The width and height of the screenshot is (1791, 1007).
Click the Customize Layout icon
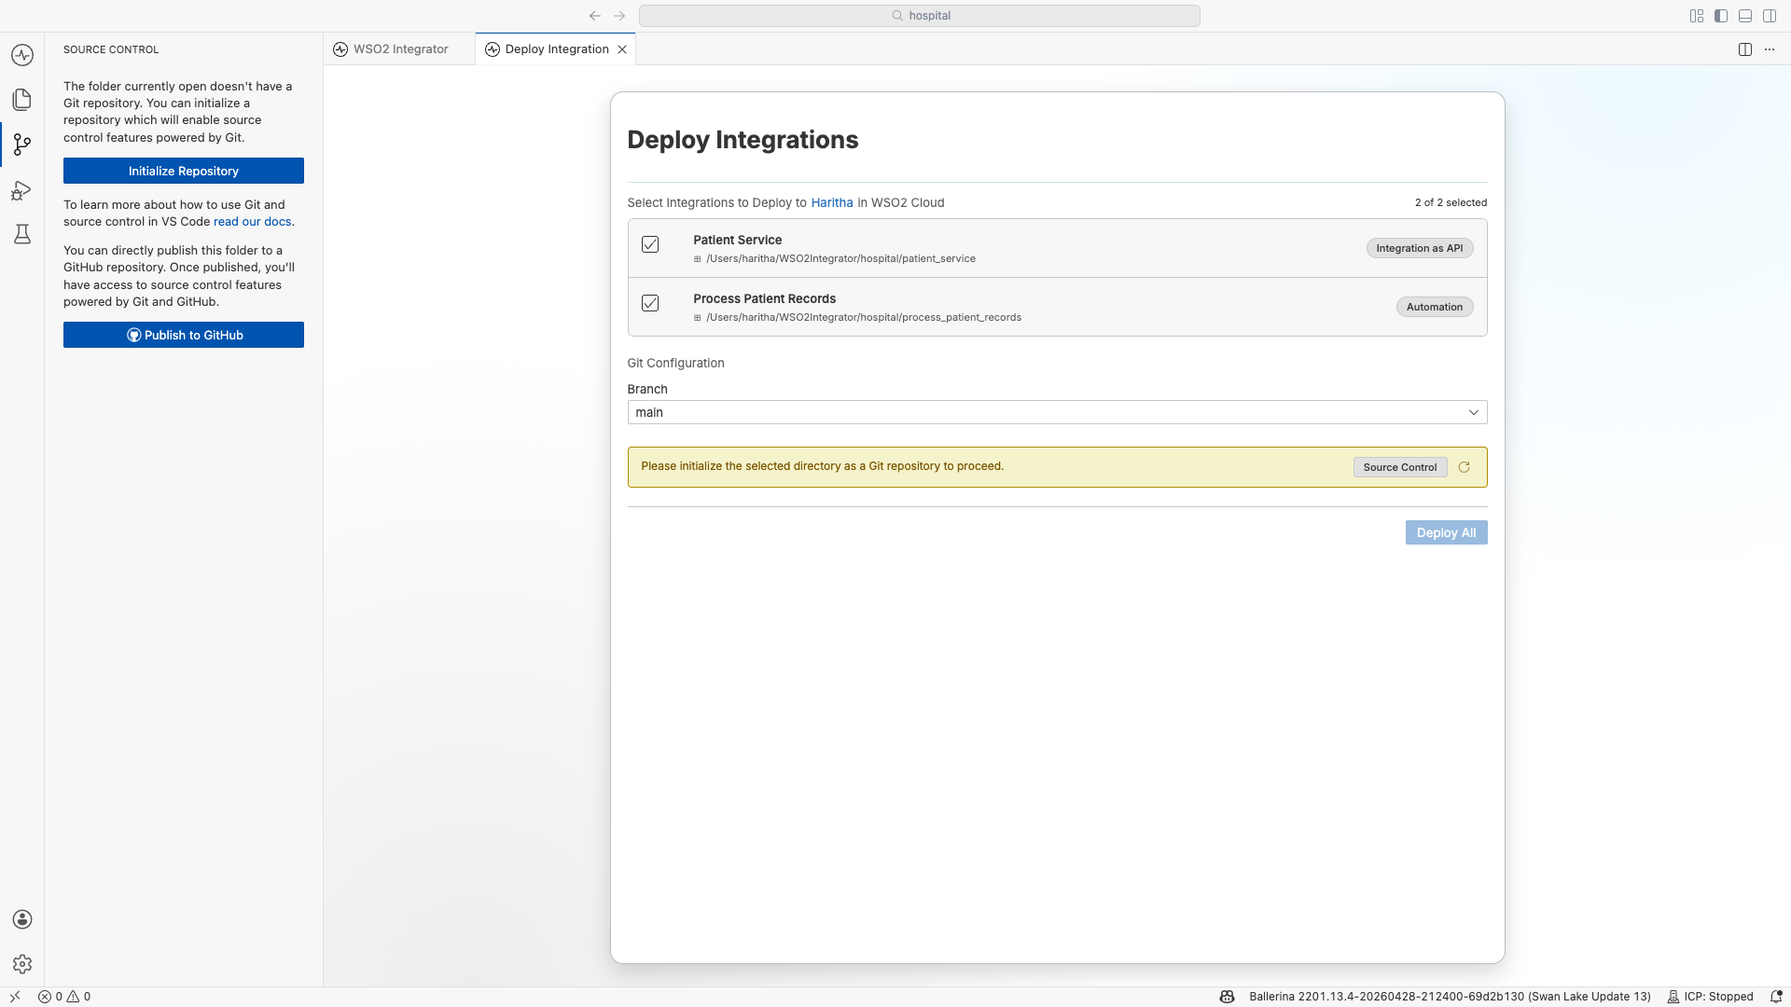point(1697,16)
